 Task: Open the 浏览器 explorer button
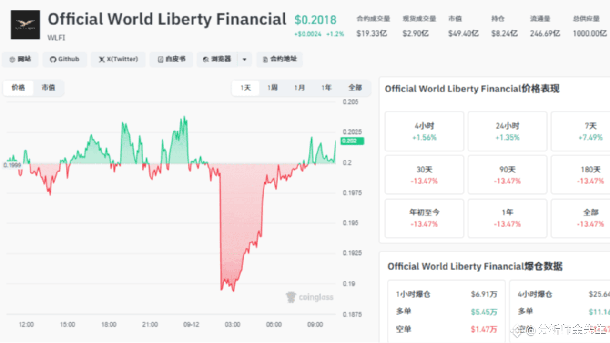click(x=217, y=60)
